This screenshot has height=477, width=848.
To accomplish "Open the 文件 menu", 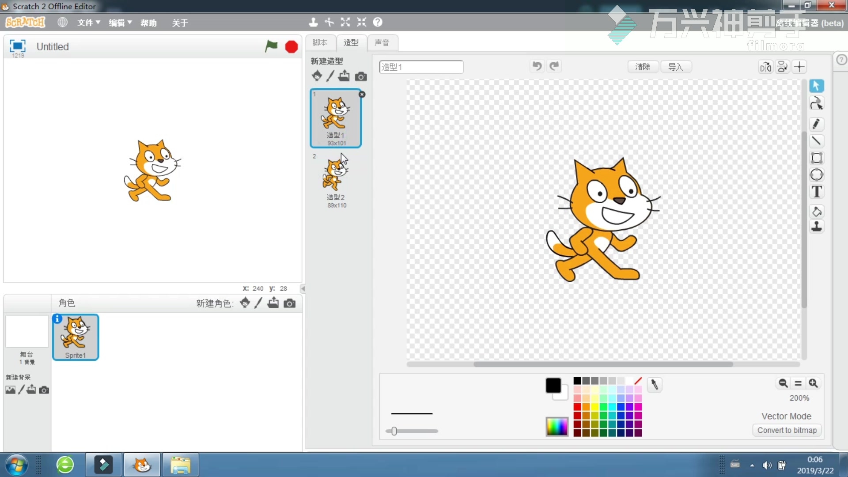I will click(x=88, y=23).
